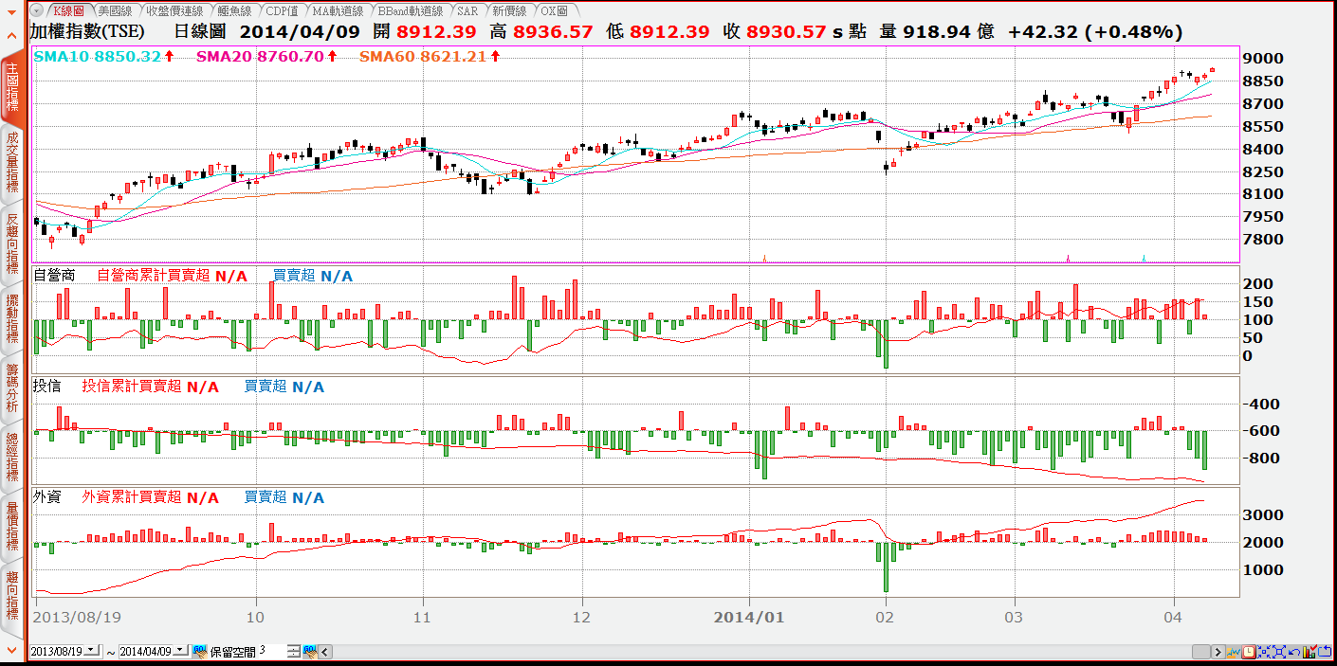The image size is (1337, 666).
Task: Switch to the 鱷魚線 tab
Action: pos(233,10)
